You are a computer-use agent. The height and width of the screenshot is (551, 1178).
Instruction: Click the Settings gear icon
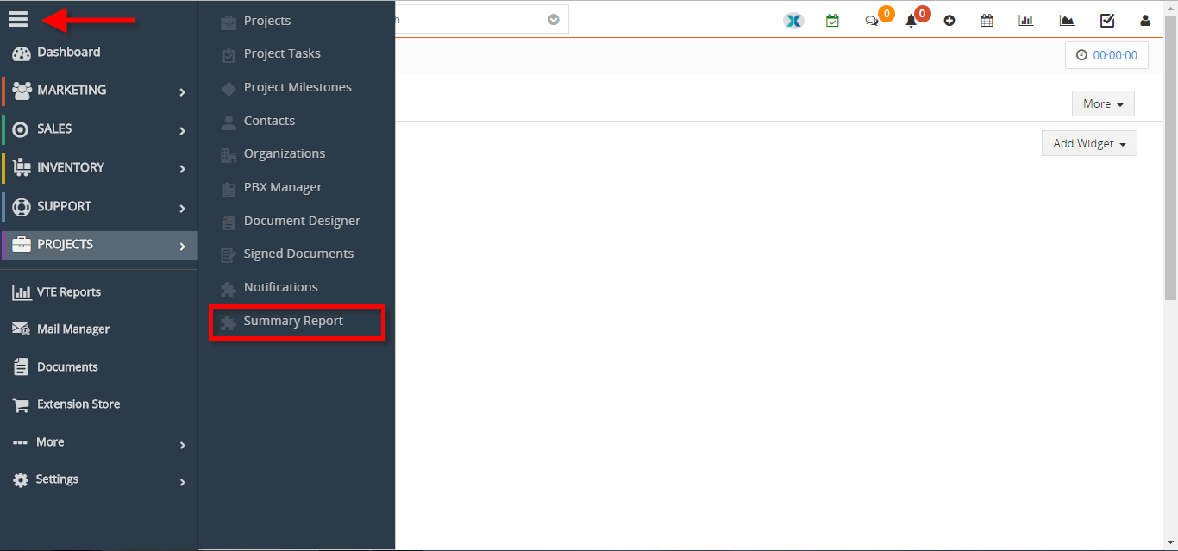coord(21,479)
